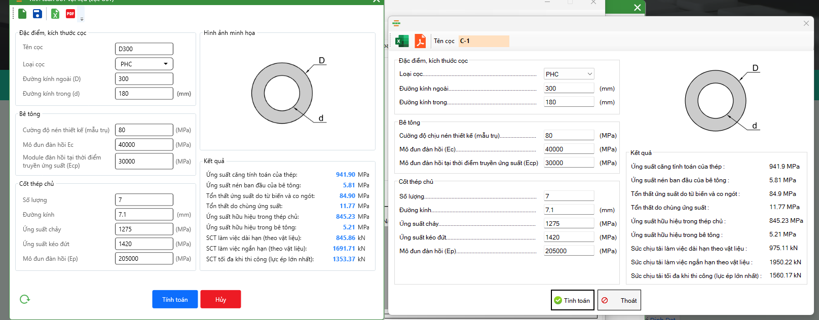The image size is (819, 320).
Task: Click Ec field with 40000 in right window
Action: [x=569, y=149]
